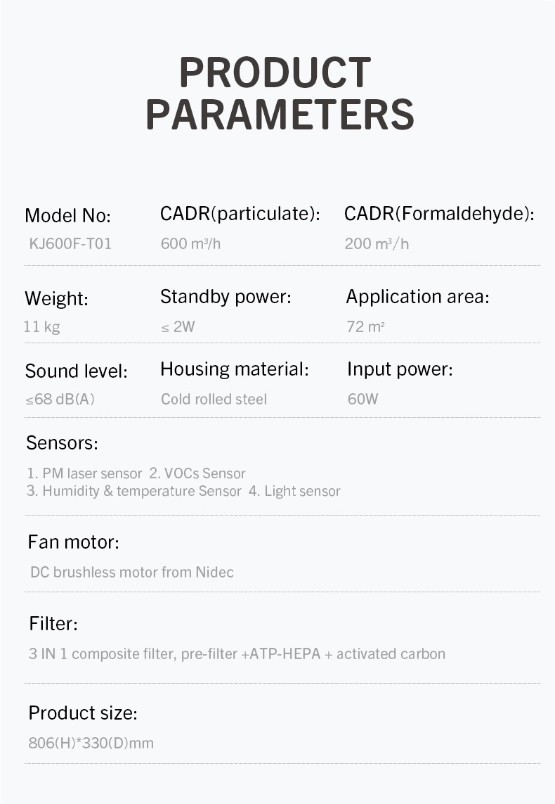Image resolution: width=555 pixels, height=804 pixels.
Task: Click the 72 m² application area value
Action: pyautogui.click(x=365, y=326)
